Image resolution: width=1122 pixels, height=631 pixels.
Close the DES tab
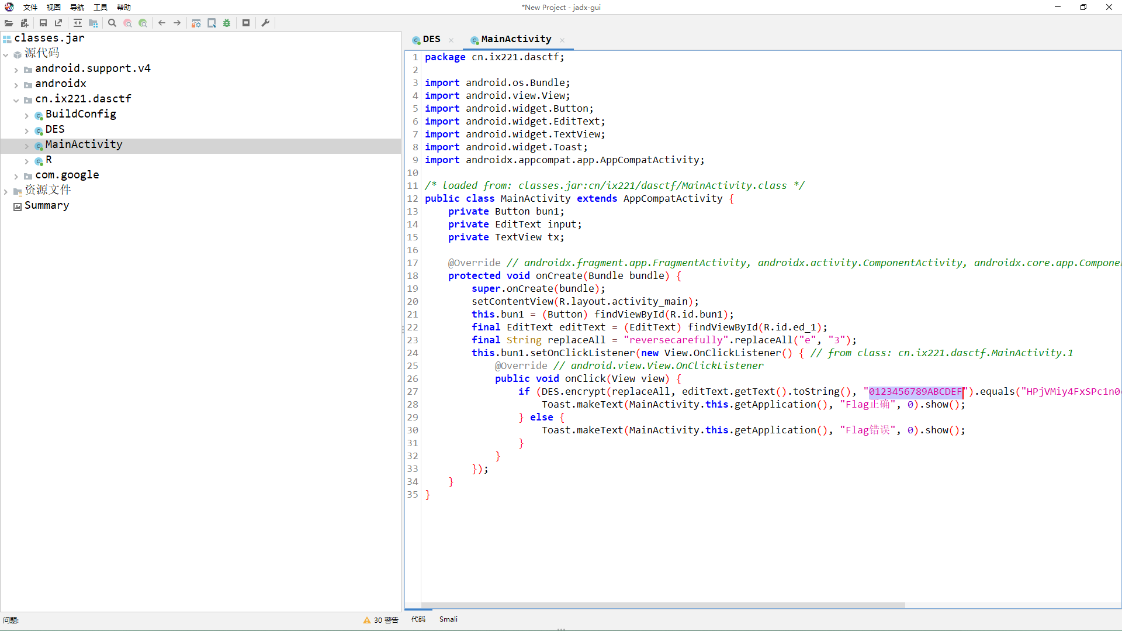coord(451,40)
